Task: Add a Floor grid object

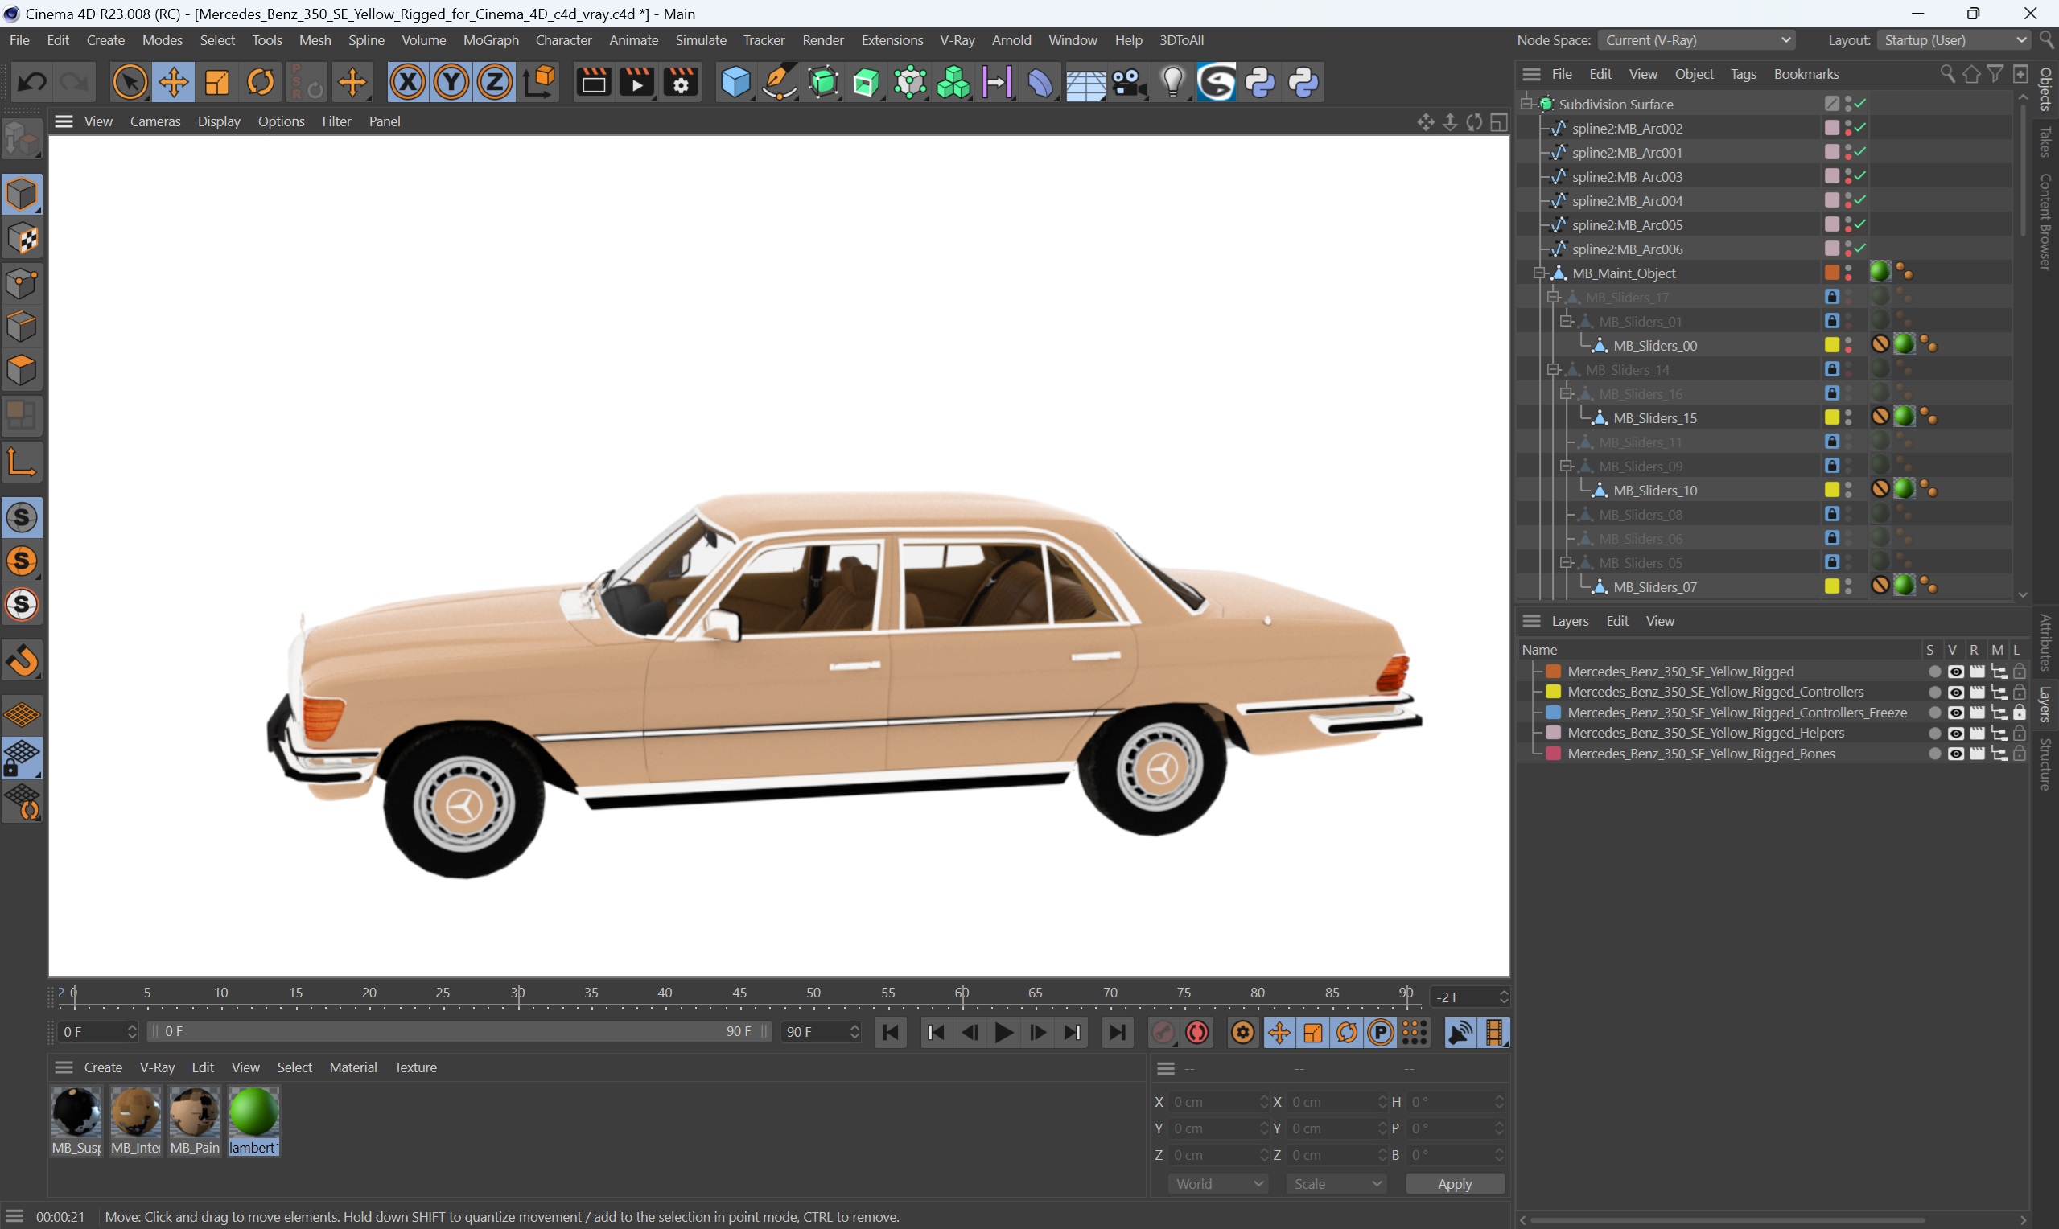Action: point(1085,82)
